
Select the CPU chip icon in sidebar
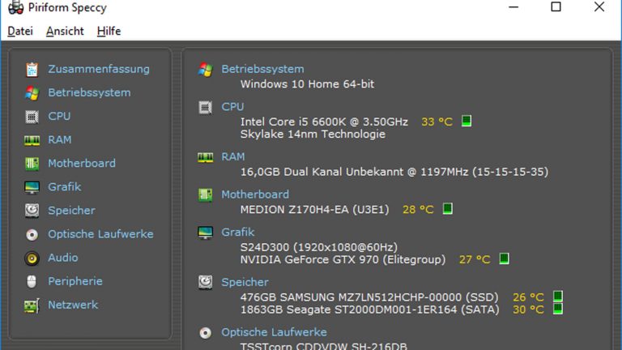point(32,117)
